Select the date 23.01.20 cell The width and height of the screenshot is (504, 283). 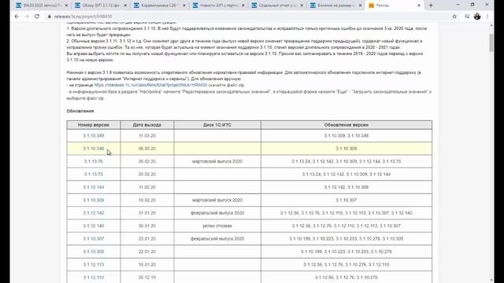[147, 239]
